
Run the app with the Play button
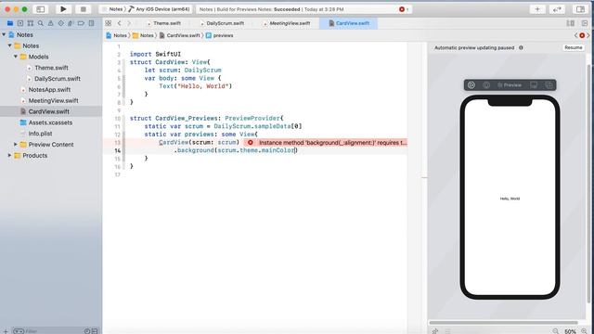[x=63, y=9]
